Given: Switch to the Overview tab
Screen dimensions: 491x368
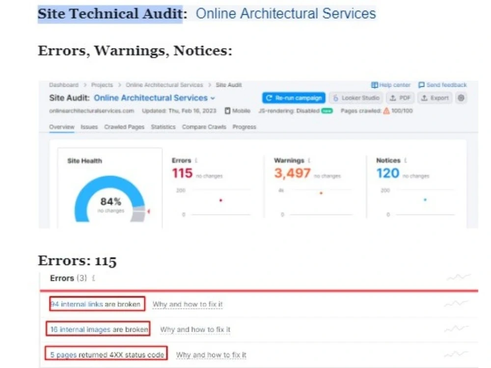Looking at the screenshot, I should tap(62, 127).
